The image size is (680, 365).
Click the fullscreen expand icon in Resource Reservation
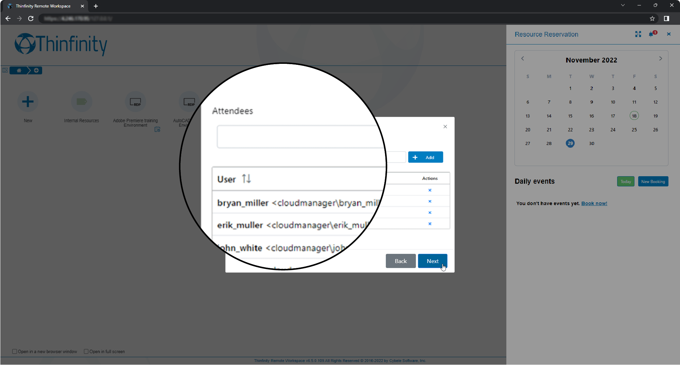638,34
